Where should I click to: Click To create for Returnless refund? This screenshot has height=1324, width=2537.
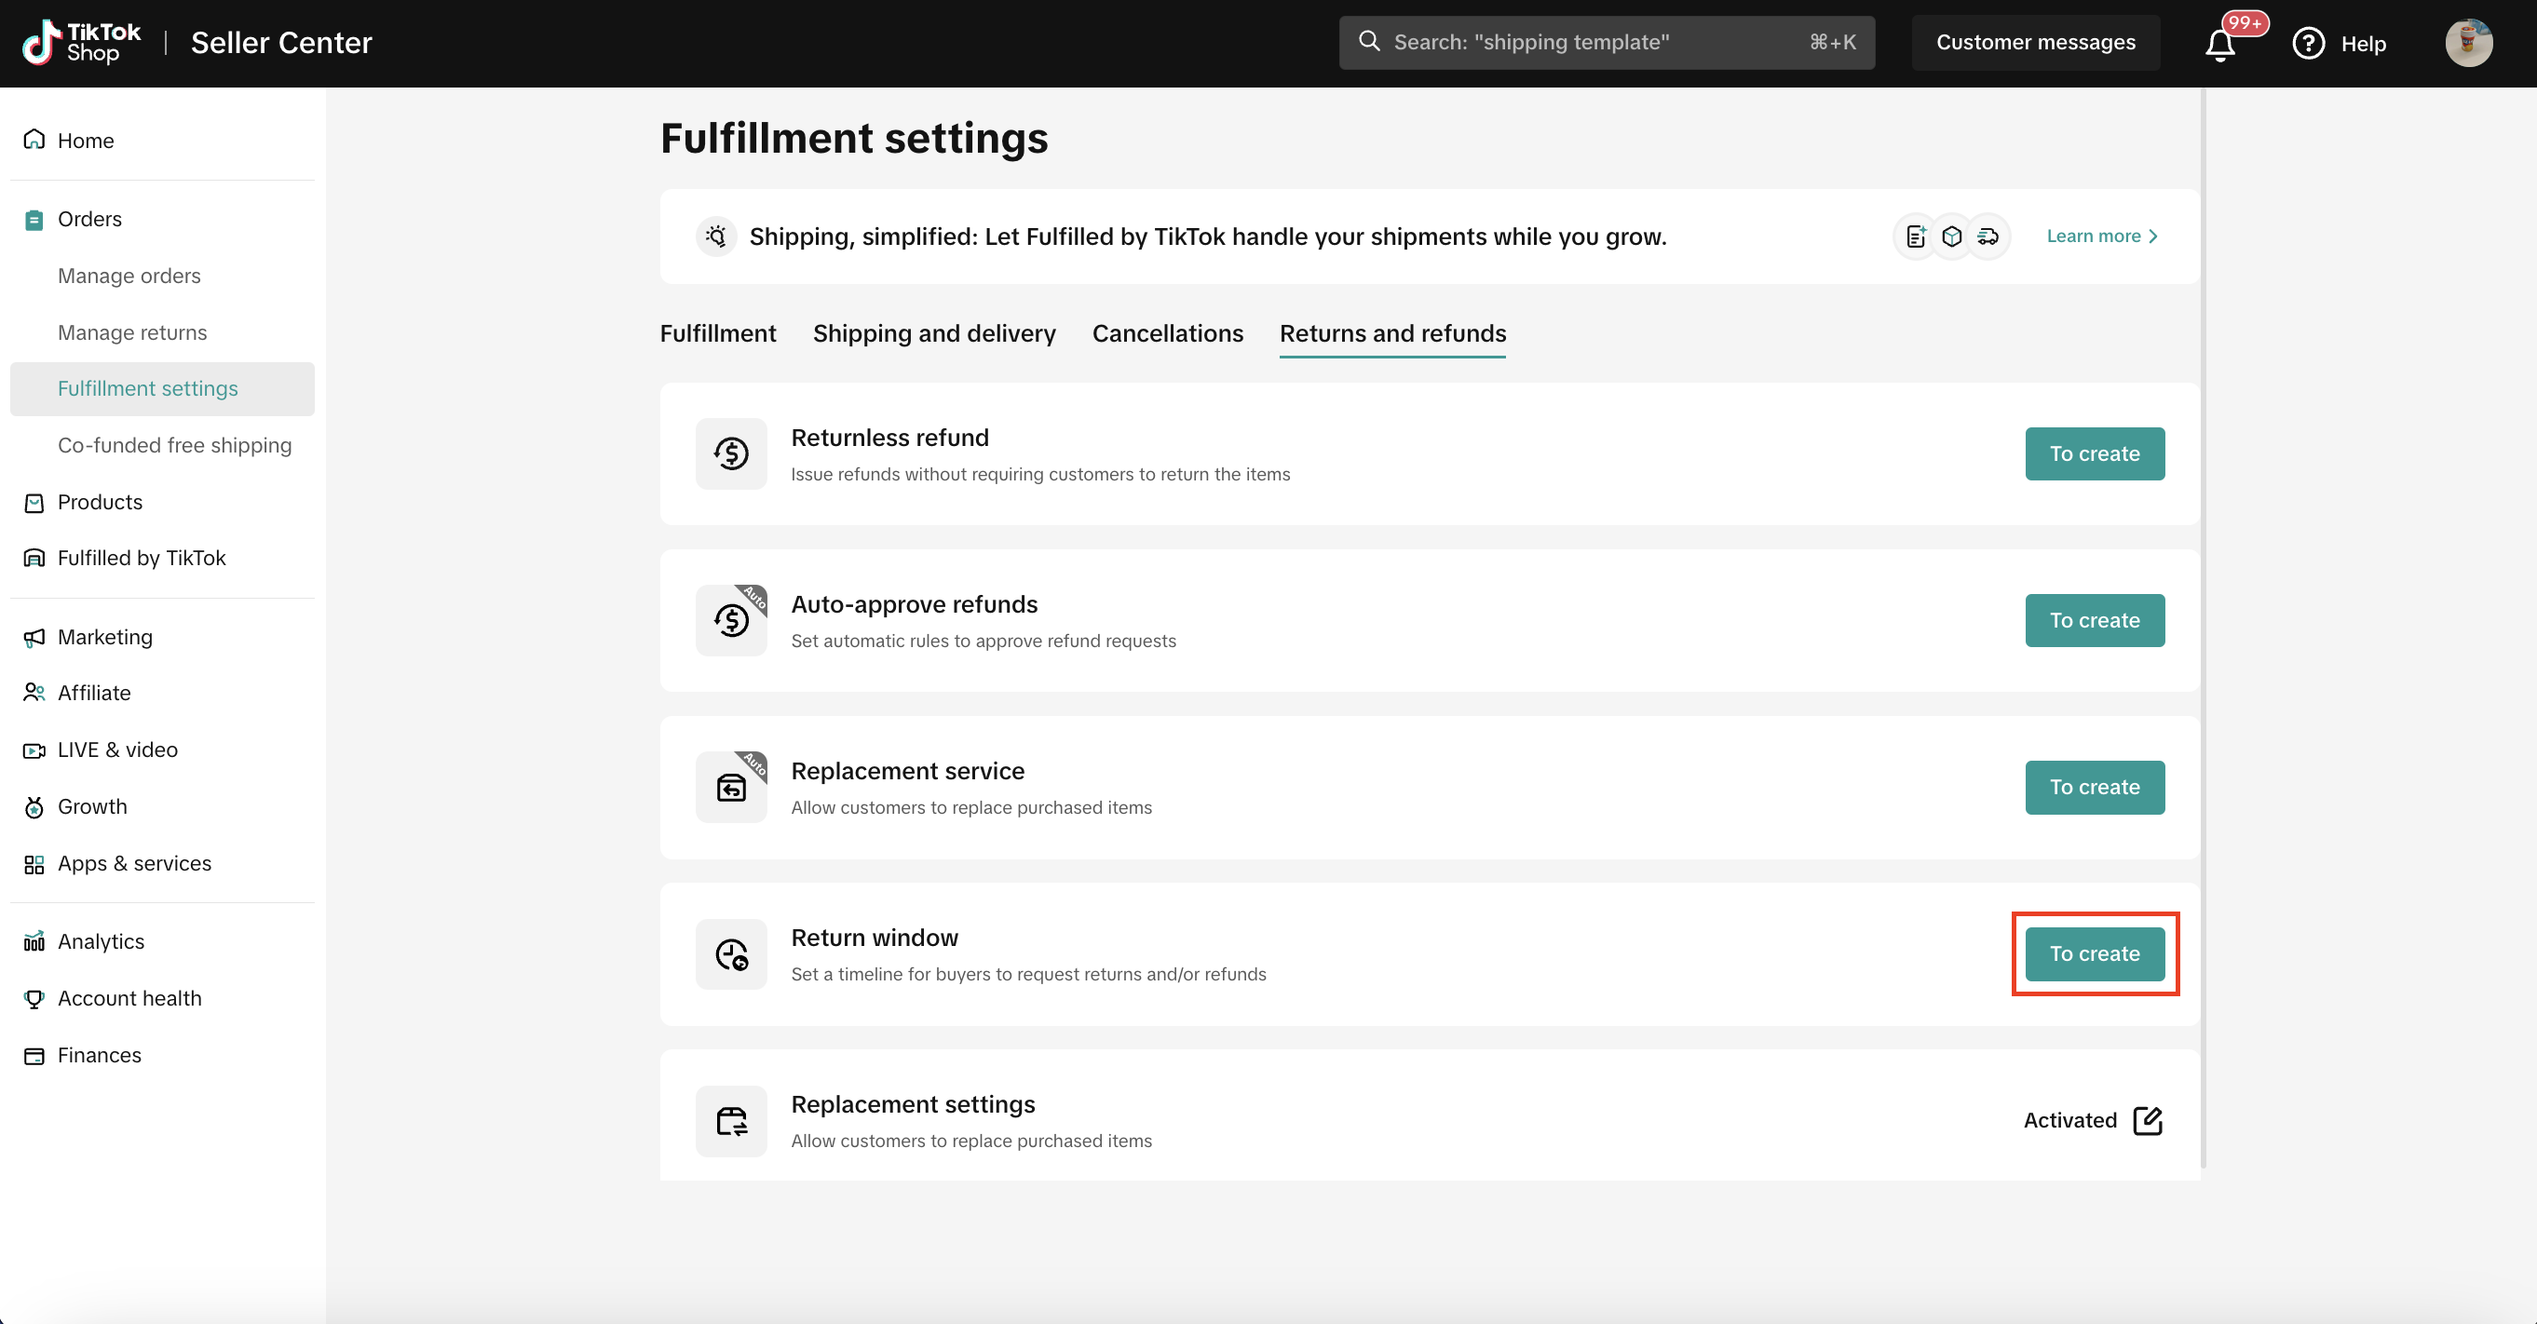point(2094,453)
